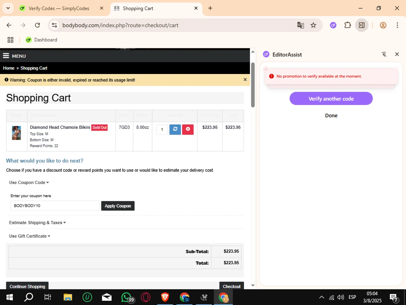406x305 pixels.
Task: Open the apps grid in bookmarks bar
Action: coord(10,40)
